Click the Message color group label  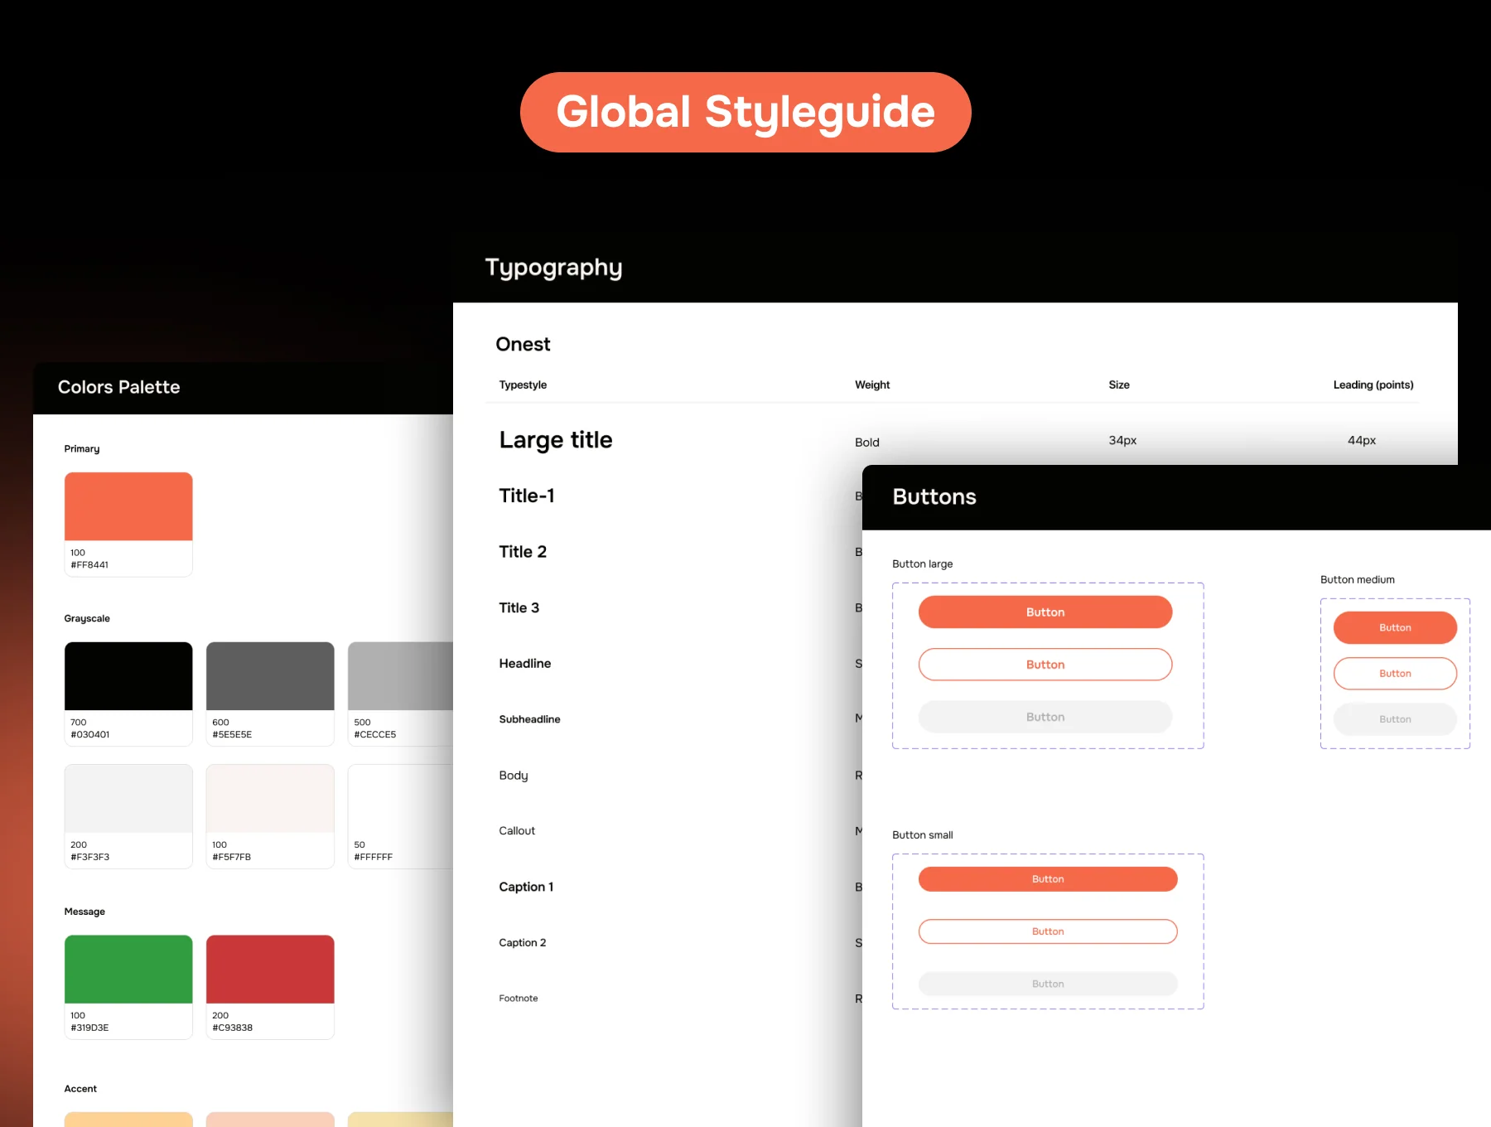[84, 912]
